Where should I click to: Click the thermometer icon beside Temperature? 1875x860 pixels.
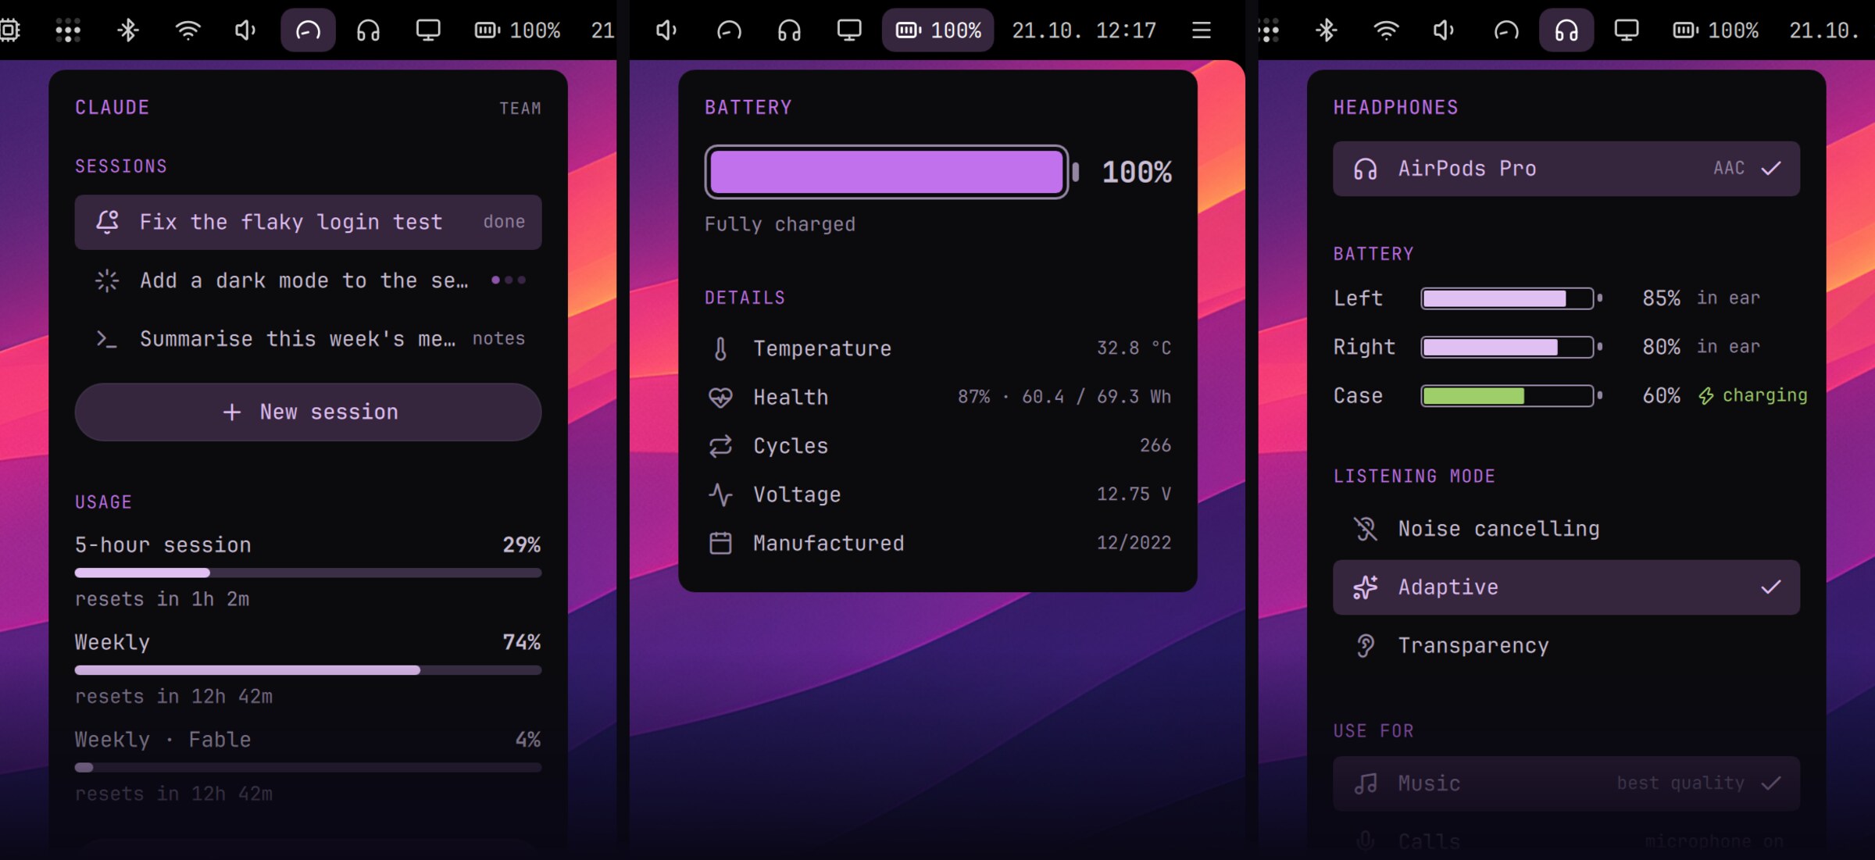(x=720, y=348)
